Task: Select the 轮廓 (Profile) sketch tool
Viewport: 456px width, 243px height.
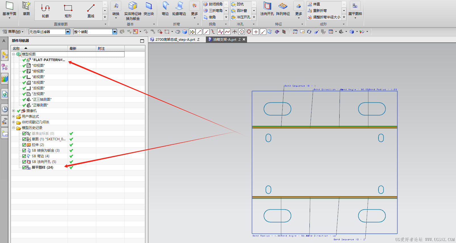Action: pyautogui.click(x=45, y=11)
